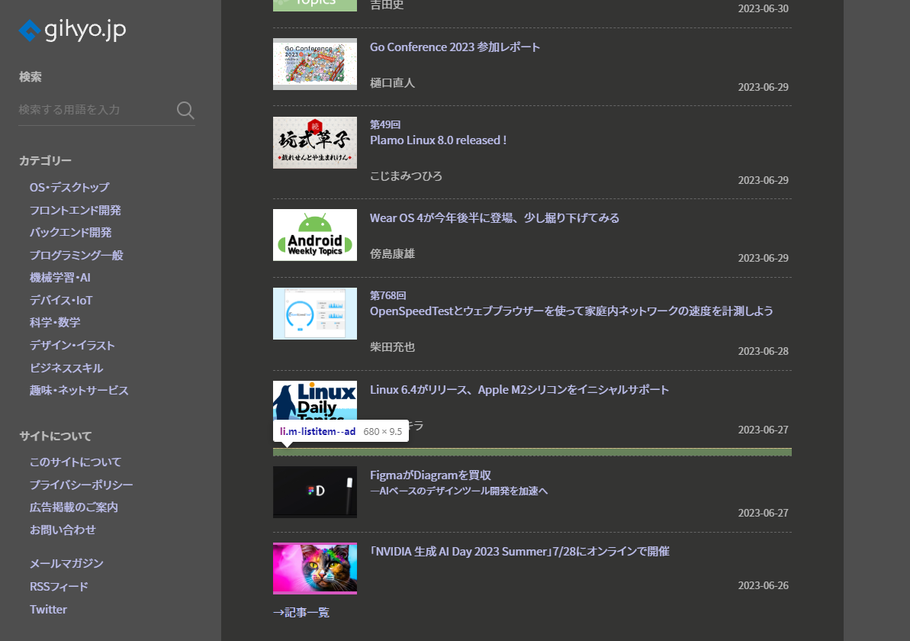The width and height of the screenshot is (910, 641).
Task: Open the Linux Daily Topics thumbnail image
Action: [314, 397]
